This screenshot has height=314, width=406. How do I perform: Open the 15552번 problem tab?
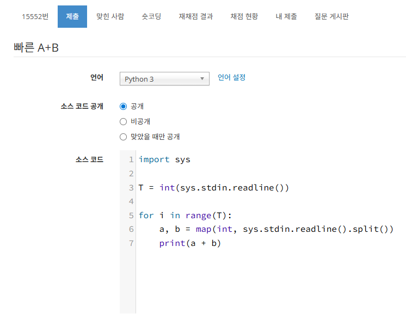(35, 16)
